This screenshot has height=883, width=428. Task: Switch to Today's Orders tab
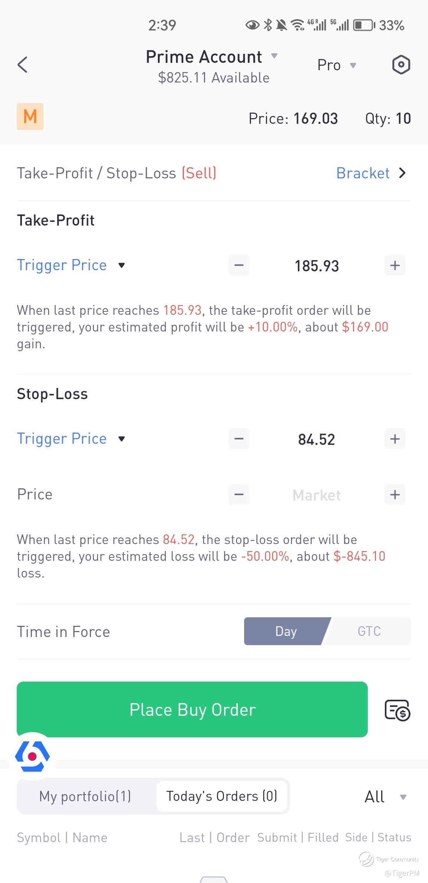(222, 796)
